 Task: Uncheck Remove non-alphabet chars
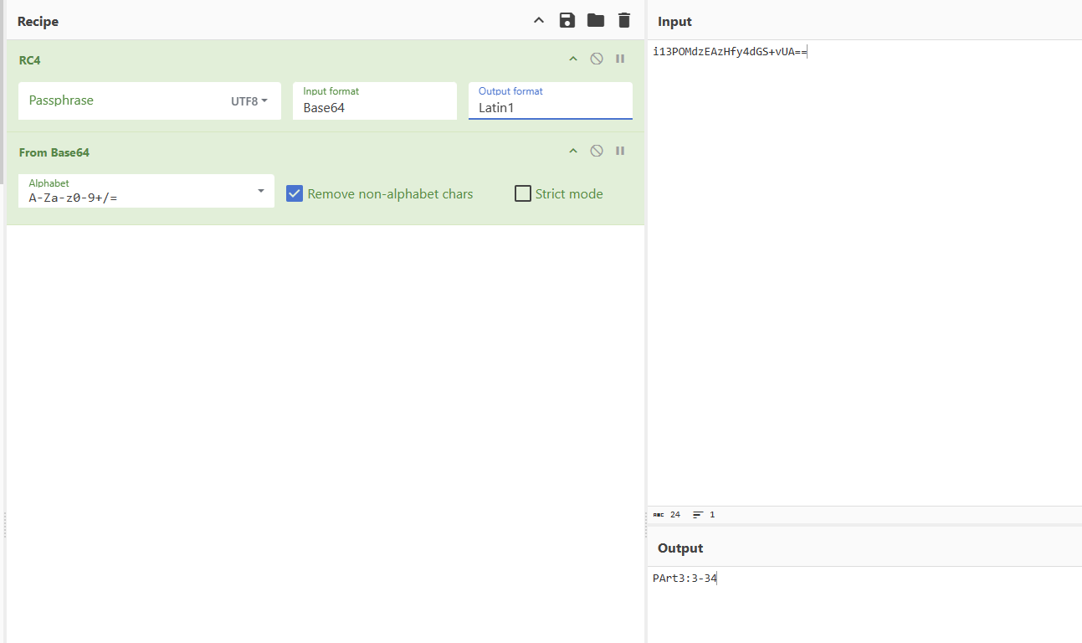click(x=295, y=194)
